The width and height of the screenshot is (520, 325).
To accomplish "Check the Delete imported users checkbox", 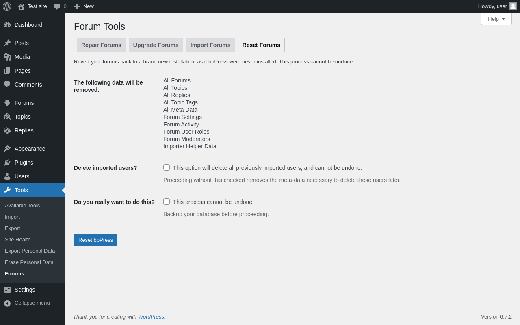I will (x=167, y=167).
